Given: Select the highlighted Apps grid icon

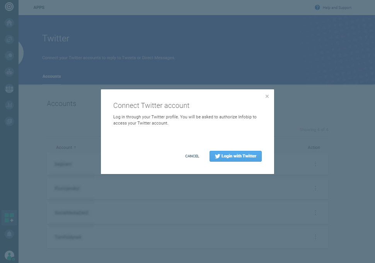Looking at the screenshot, I should pos(9,217).
